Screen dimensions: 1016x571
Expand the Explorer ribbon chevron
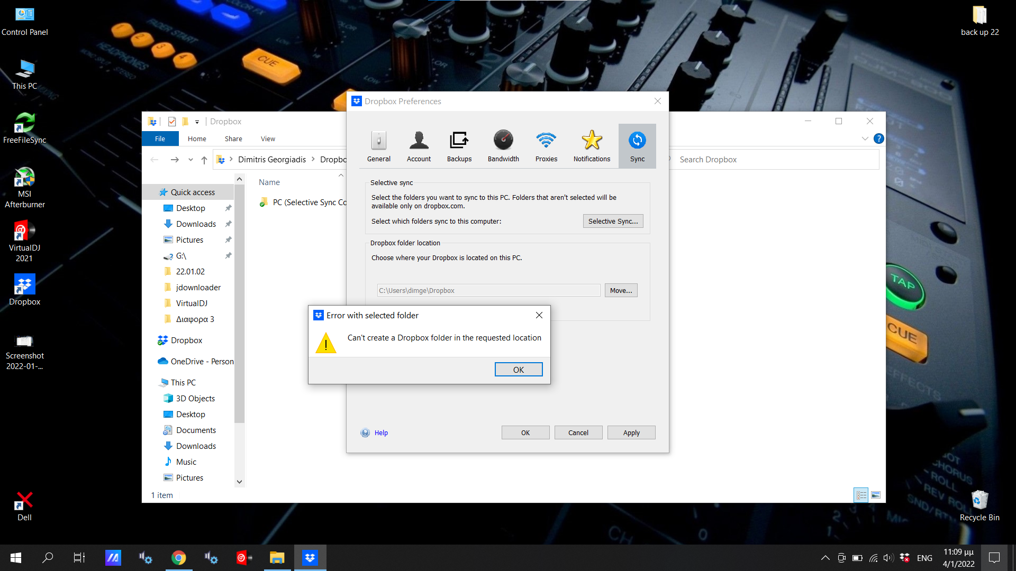[x=865, y=139]
